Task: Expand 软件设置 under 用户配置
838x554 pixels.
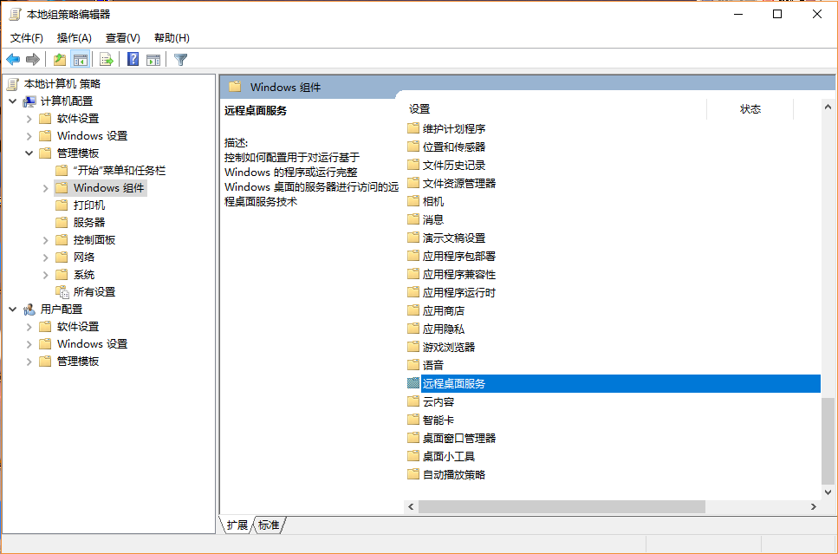Action: tap(29, 327)
